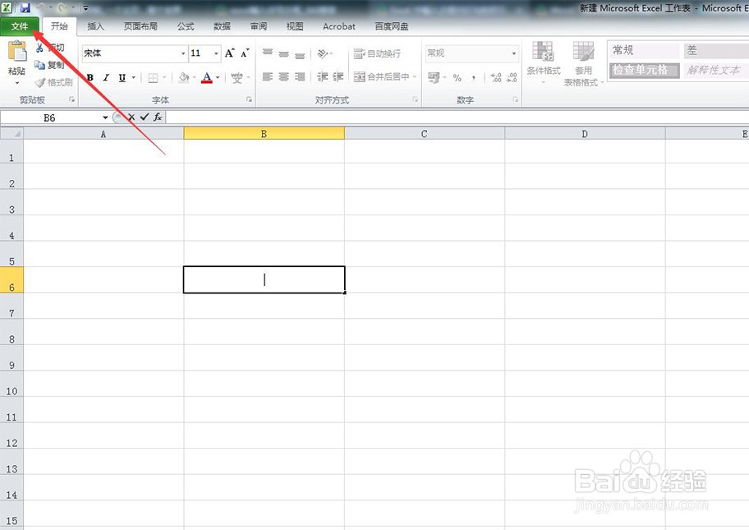Image resolution: width=749 pixels, height=530 pixels.
Task: Expand the underline style arrow
Action: 134,77
